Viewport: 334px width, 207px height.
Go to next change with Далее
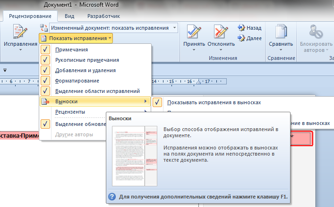coord(249,38)
